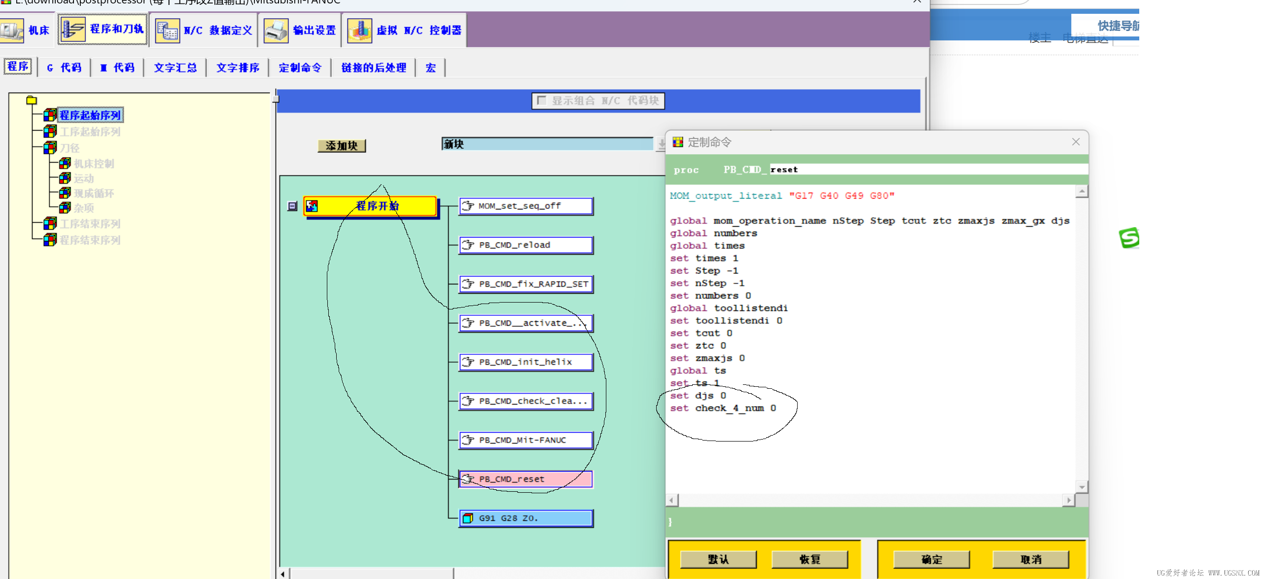The image size is (1262, 579).
Task: Click the code editor scroll up arrow
Action: point(1082,191)
